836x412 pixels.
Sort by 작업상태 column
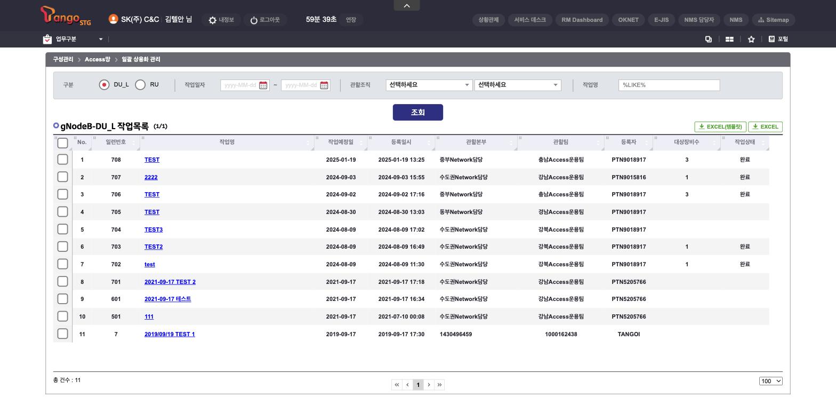tap(745, 142)
